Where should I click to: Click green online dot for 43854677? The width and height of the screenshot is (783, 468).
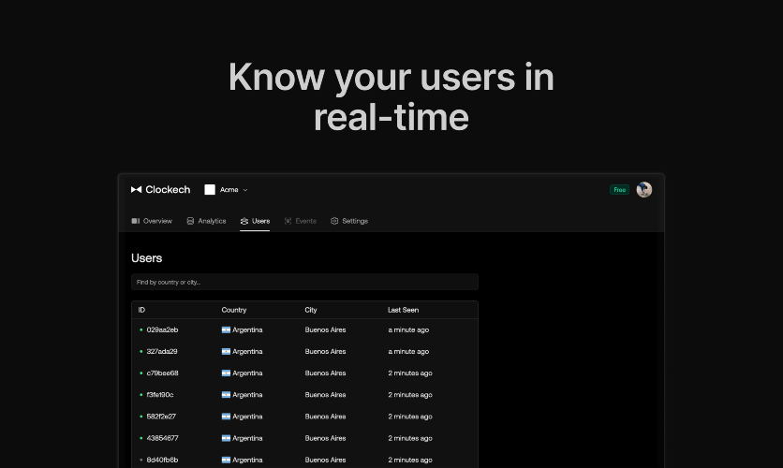point(140,438)
